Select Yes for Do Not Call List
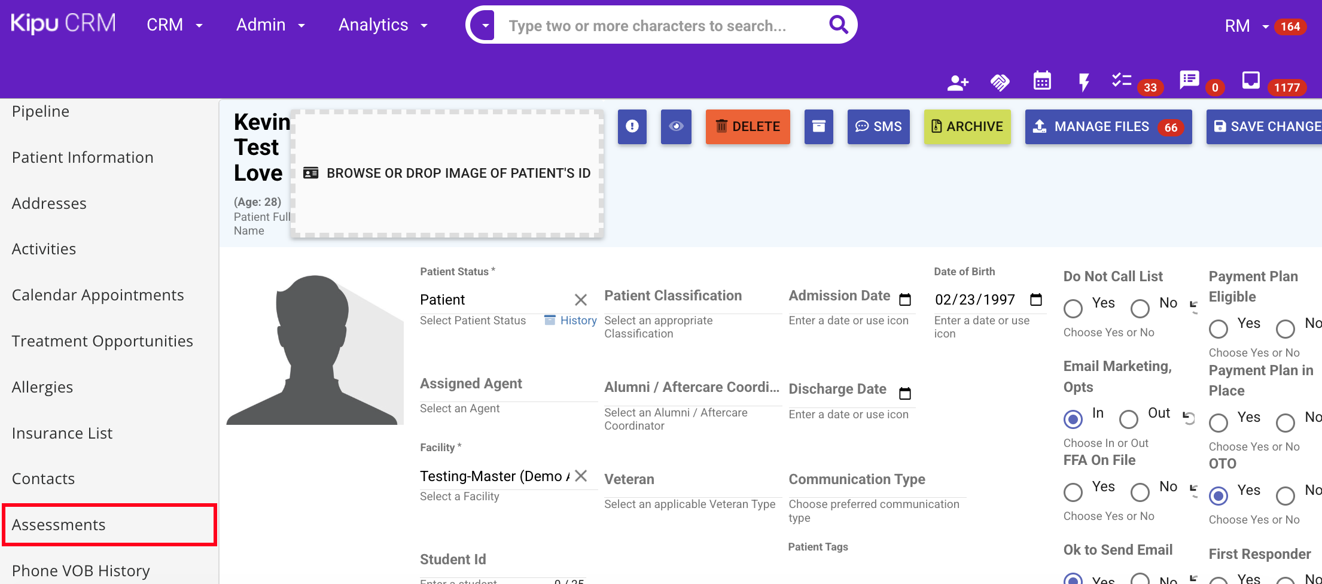1322x584 pixels. [1073, 309]
